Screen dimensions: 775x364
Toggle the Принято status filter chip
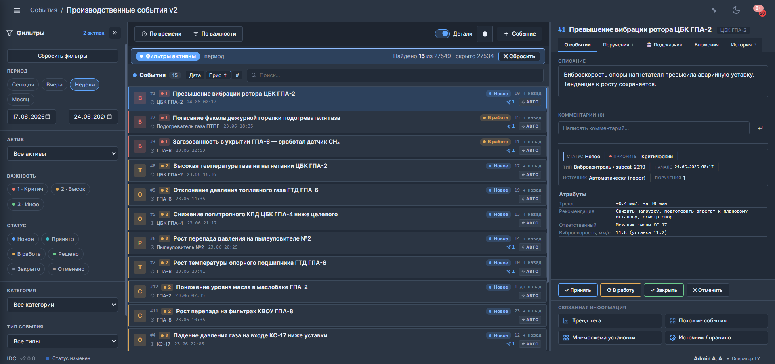tap(60, 239)
